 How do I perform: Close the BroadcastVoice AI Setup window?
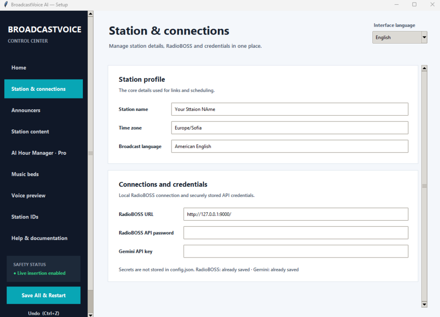point(432,4)
